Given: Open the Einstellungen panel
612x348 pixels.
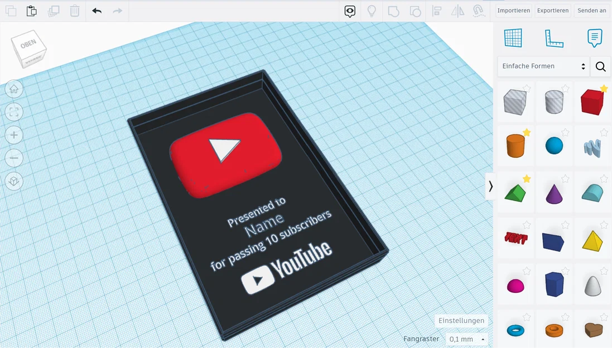Looking at the screenshot, I should [461, 321].
